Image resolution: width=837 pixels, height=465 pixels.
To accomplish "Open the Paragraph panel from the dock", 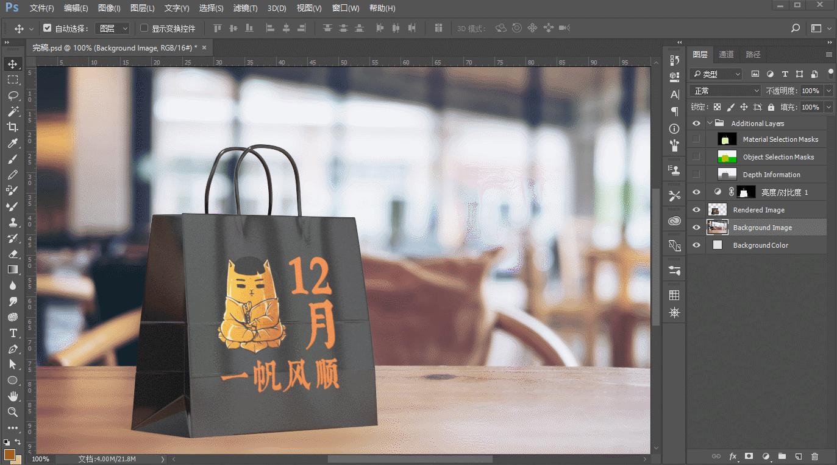I will [x=674, y=111].
